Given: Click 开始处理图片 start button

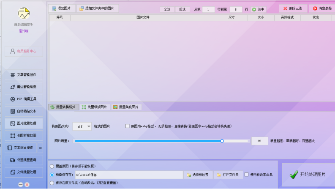Looking at the screenshot, I should 308,175.
